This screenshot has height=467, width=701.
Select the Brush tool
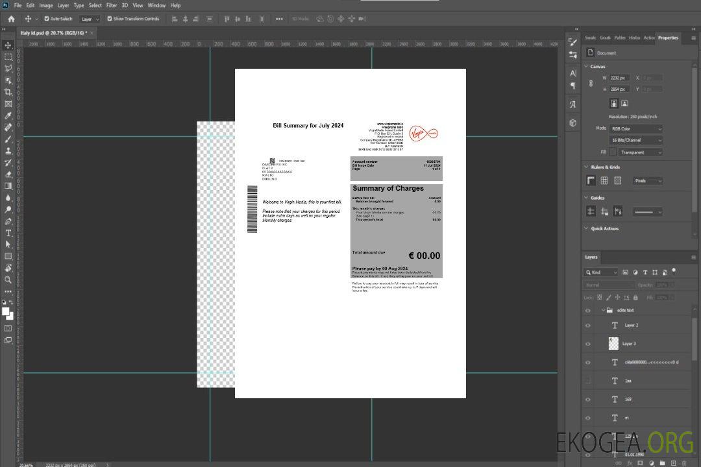pos(8,139)
